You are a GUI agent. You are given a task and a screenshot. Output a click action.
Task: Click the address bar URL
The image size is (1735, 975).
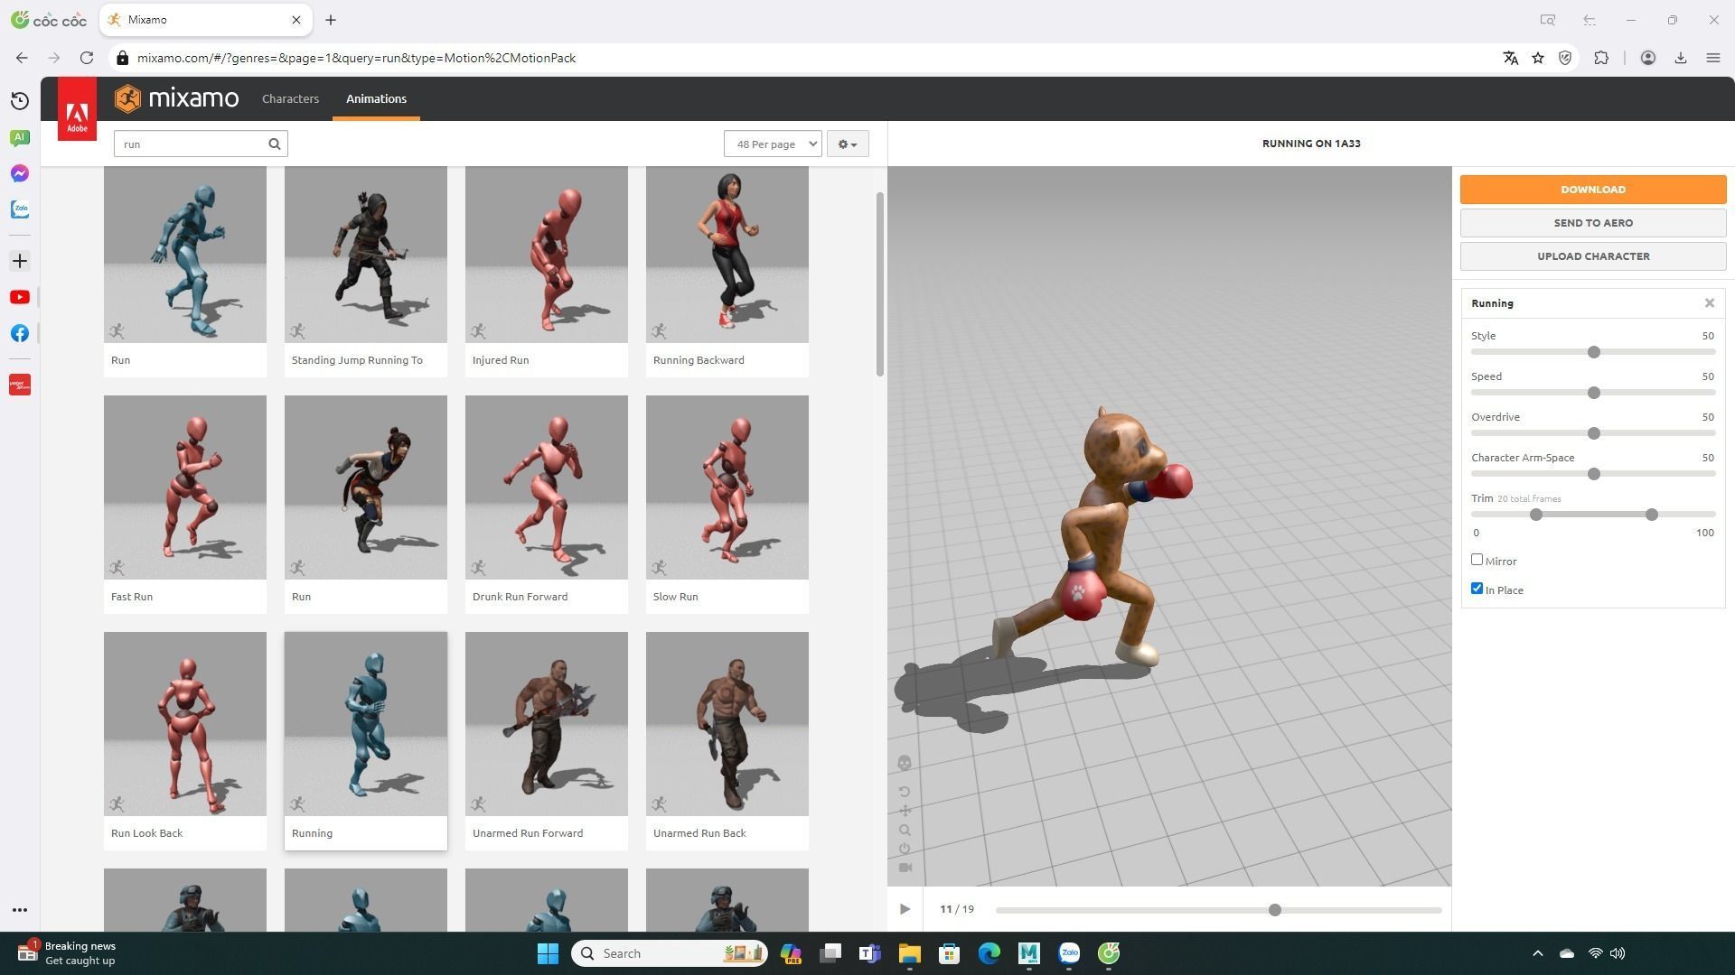point(356,58)
